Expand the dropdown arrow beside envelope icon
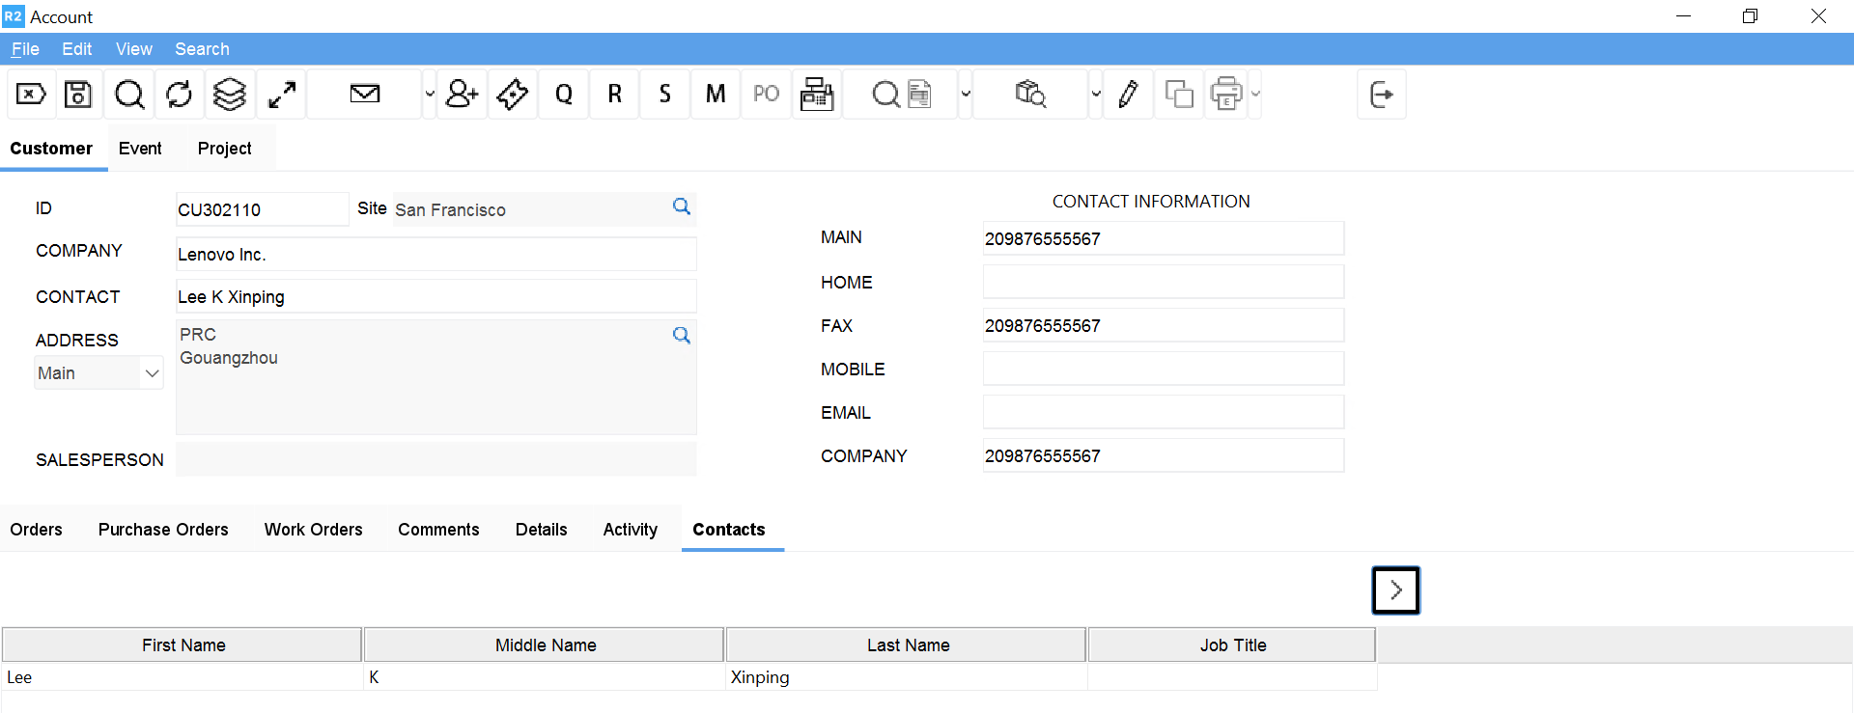This screenshot has height=713, width=1854. [430, 95]
